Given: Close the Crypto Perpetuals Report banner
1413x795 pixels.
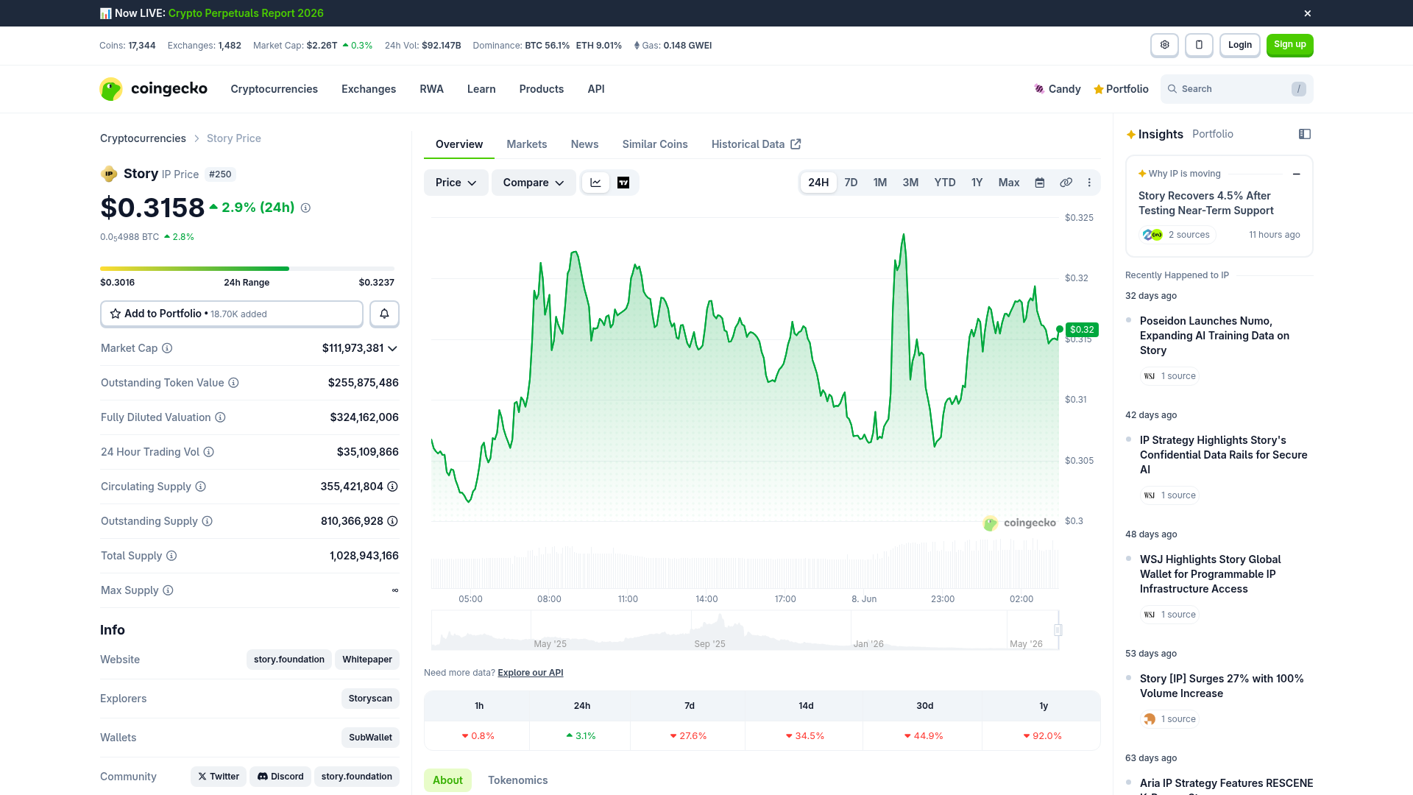Looking at the screenshot, I should (x=1308, y=13).
